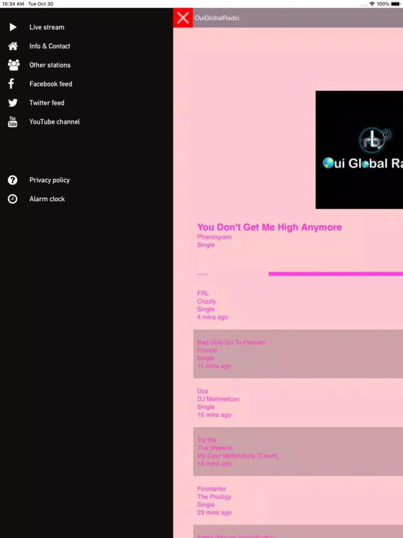
Task: Click the 10:34 AM clock in status bar
Action: [x=13, y=4]
